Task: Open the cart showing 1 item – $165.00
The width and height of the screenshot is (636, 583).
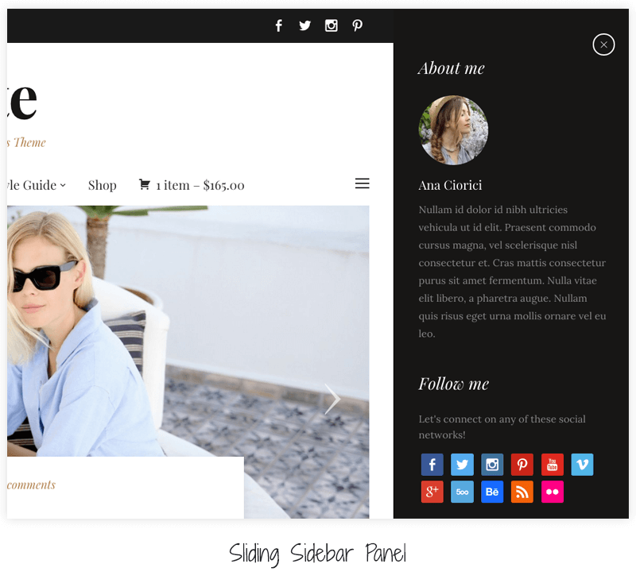Action: tap(192, 185)
